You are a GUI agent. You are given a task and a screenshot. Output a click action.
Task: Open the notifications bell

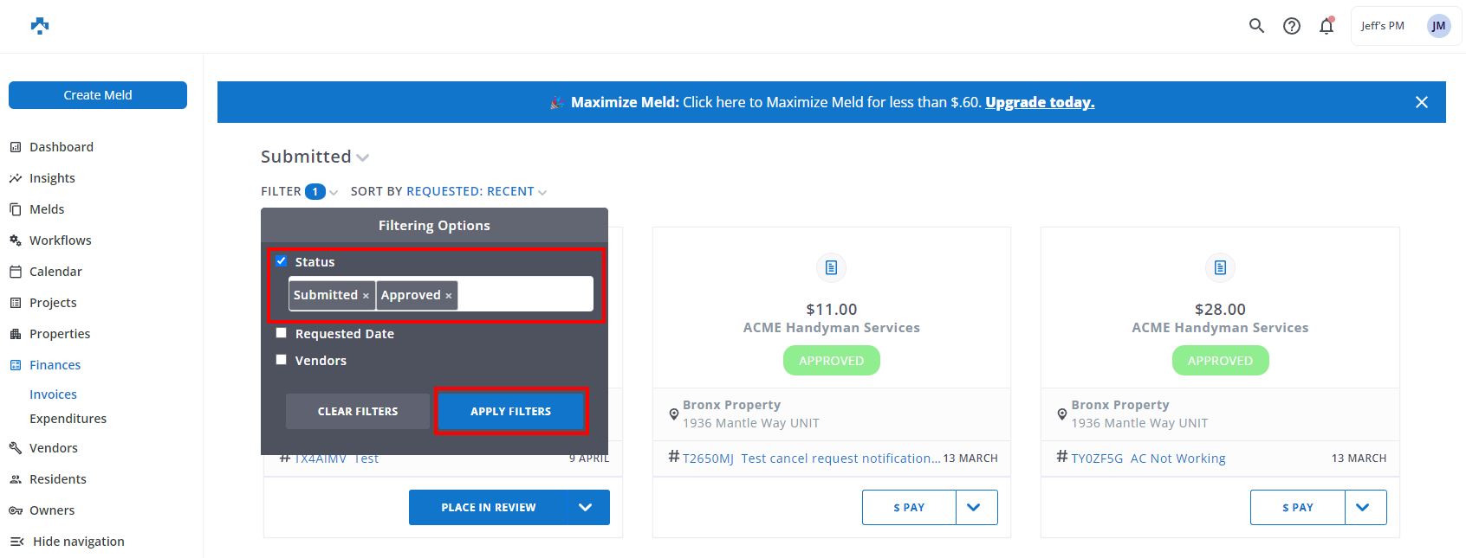point(1327,26)
